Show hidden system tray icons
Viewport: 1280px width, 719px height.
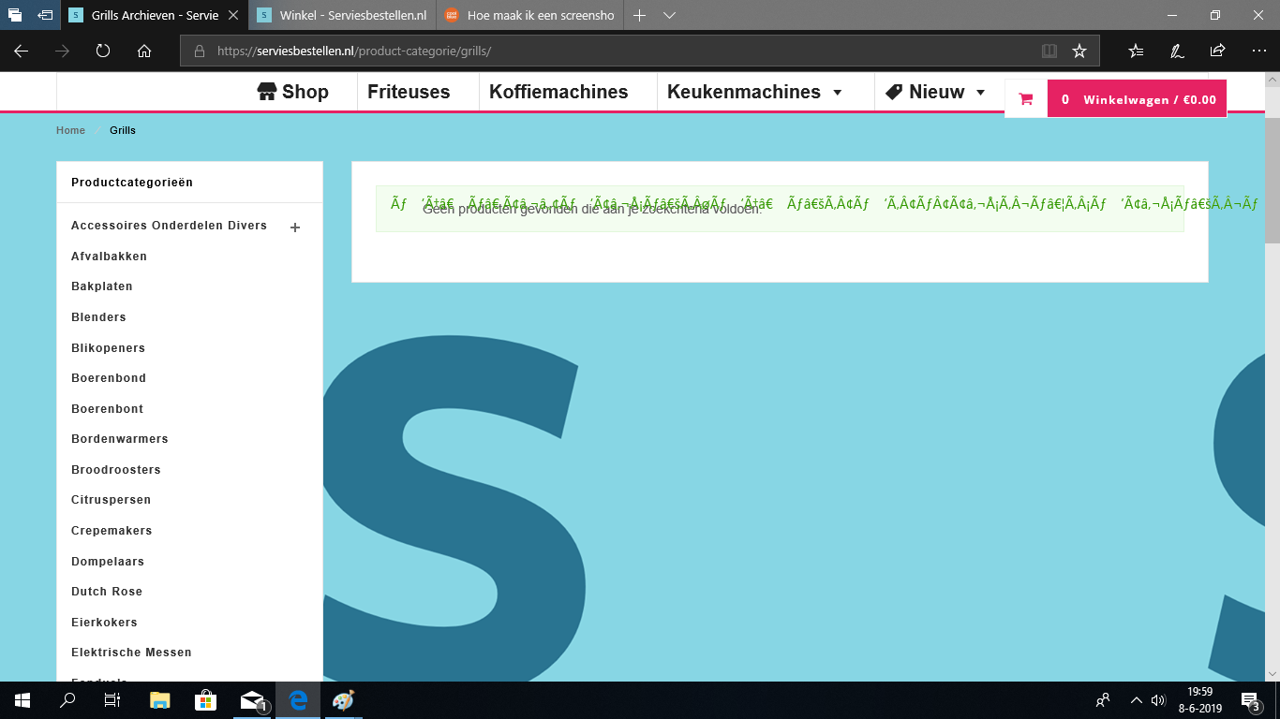click(x=1137, y=700)
